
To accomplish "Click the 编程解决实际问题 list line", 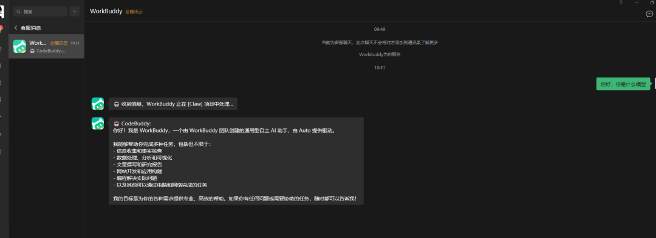I will [x=135, y=178].
